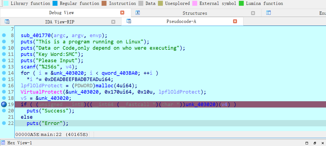Screen dimensions: 326x146
Task: Click the IDA View-RIP tab icon
Action: click(x=7, y=22)
